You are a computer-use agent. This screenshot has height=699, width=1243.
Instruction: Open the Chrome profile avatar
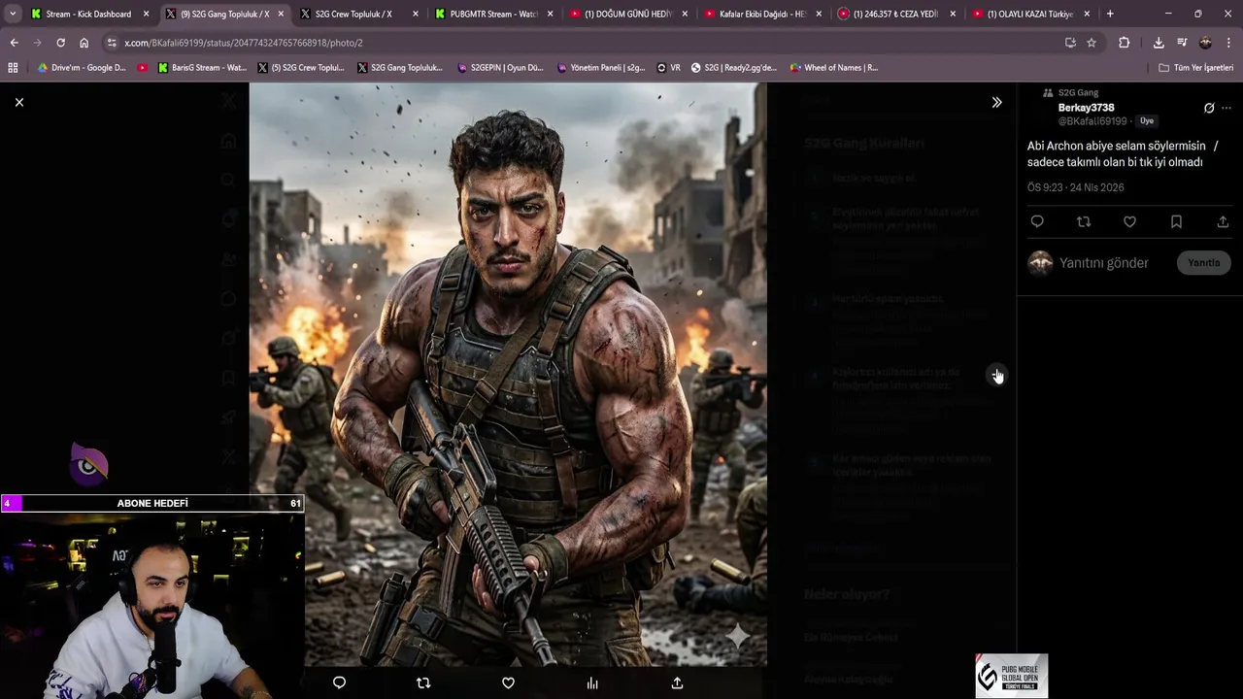click(1205, 43)
